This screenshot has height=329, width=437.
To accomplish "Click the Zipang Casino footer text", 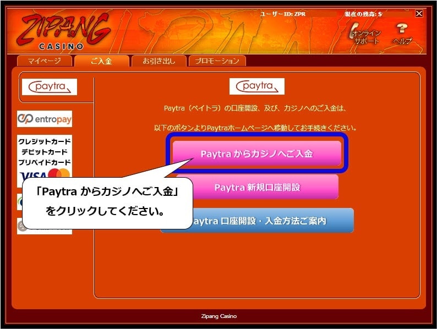I will (x=219, y=316).
